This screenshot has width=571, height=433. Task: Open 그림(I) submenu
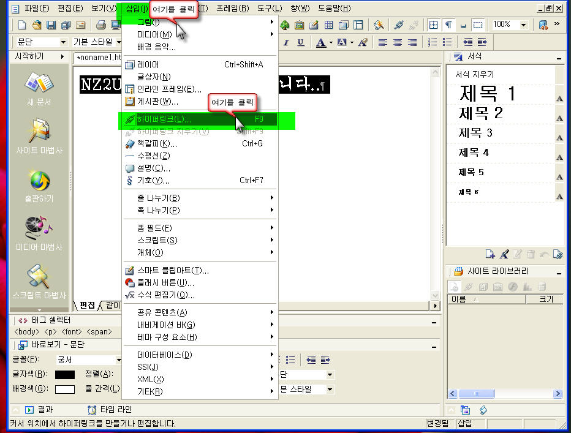[200, 22]
